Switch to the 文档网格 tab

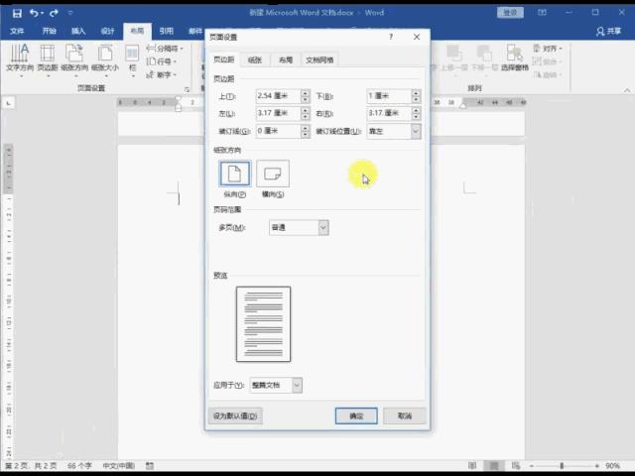pyautogui.click(x=319, y=59)
